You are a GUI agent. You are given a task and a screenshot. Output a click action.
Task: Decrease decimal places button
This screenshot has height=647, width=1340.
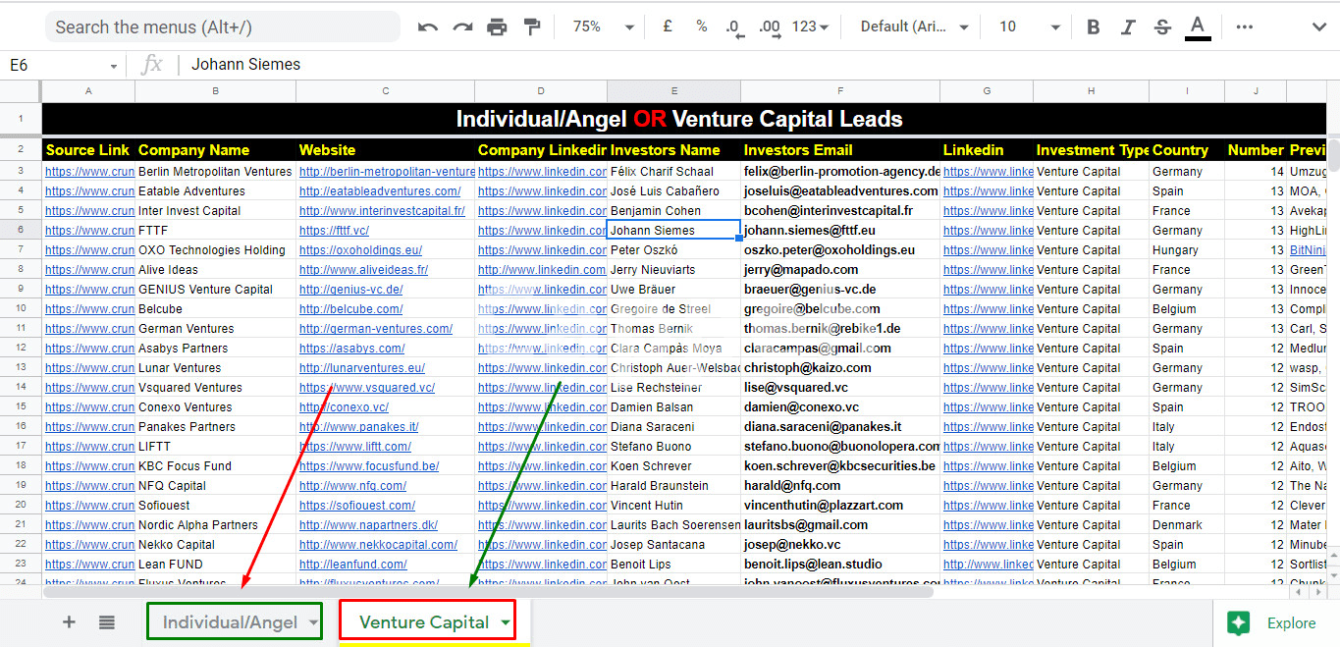[733, 27]
